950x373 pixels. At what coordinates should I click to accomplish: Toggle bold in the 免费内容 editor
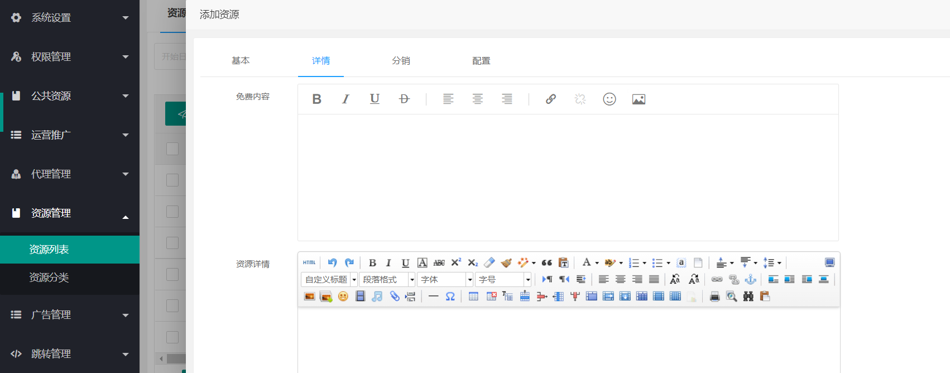(317, 99)
